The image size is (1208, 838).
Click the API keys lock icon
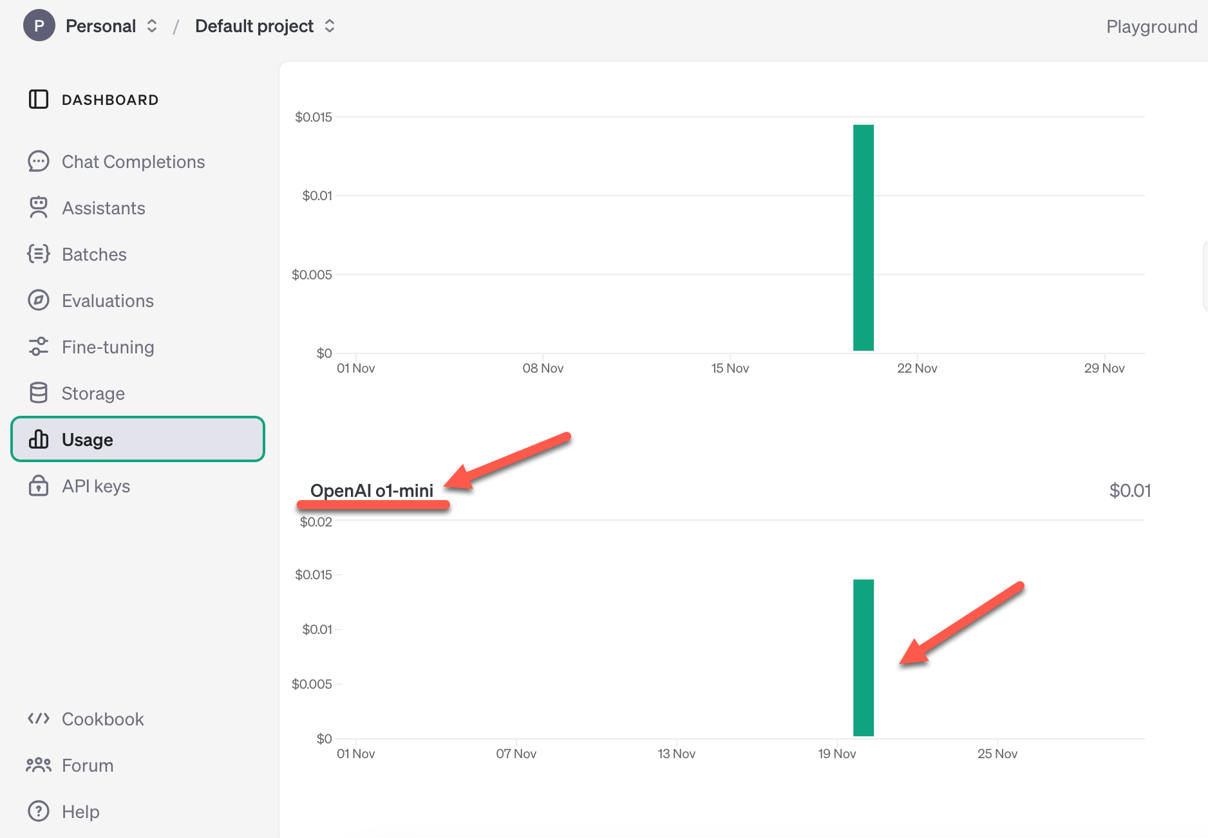coord(39,486)
